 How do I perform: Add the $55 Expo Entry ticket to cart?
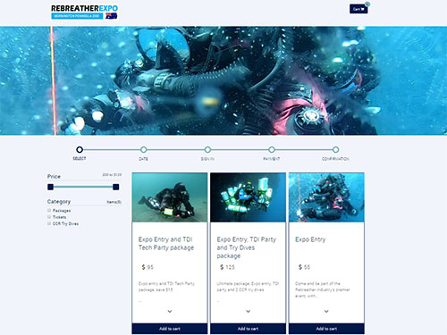326,329
